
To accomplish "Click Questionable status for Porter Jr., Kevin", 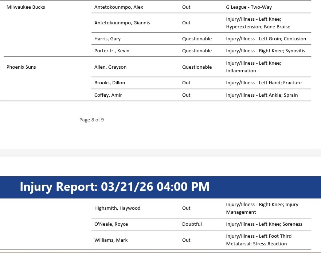I will [x=197, y=51].
